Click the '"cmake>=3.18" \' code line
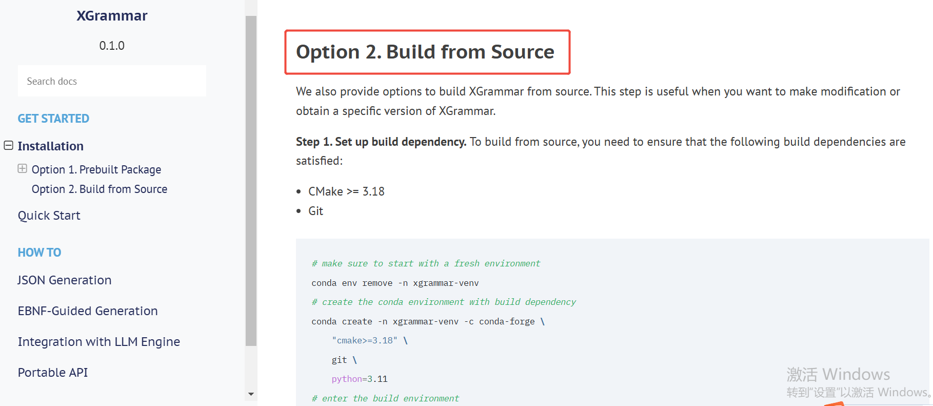 370,340
